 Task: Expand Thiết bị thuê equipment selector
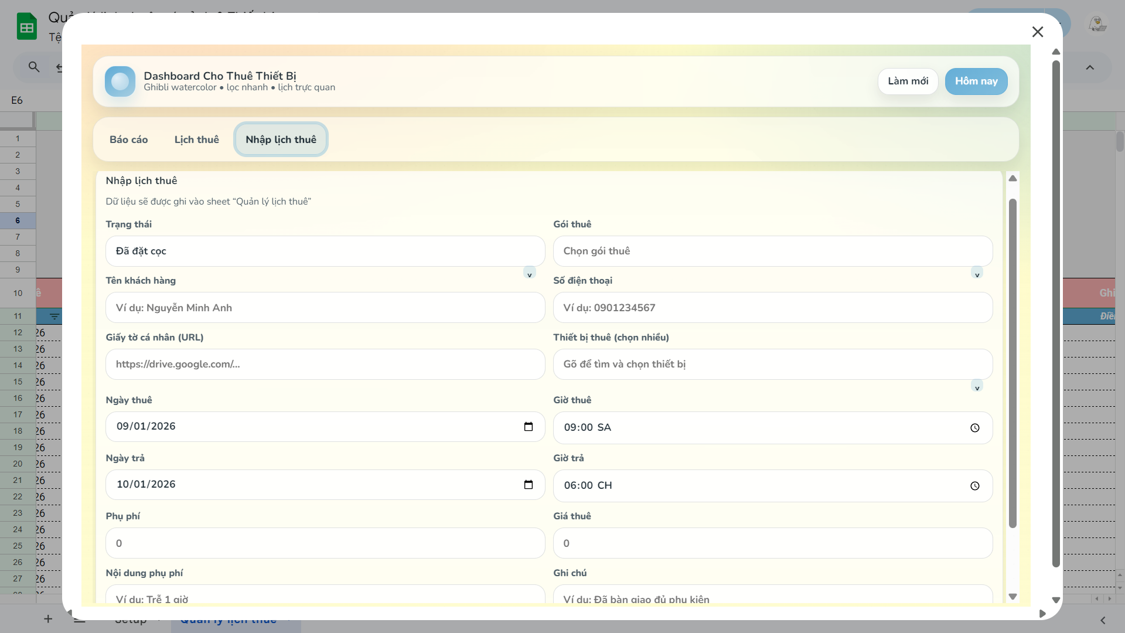(x=977, y=387)
